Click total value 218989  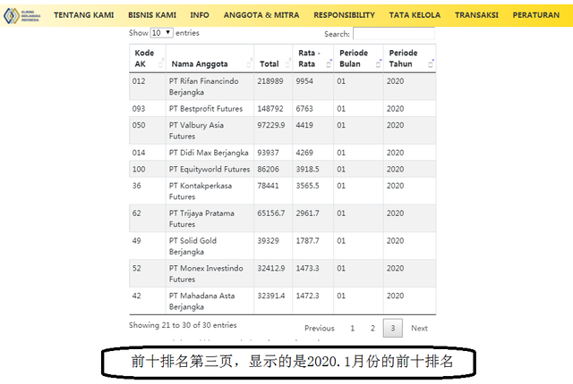270,81
